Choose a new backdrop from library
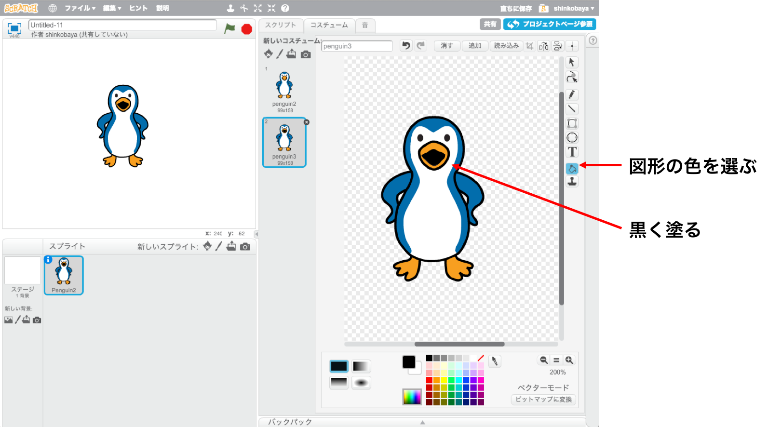The width and height of the screenshot is (768, 427). (x=8, y=320)
